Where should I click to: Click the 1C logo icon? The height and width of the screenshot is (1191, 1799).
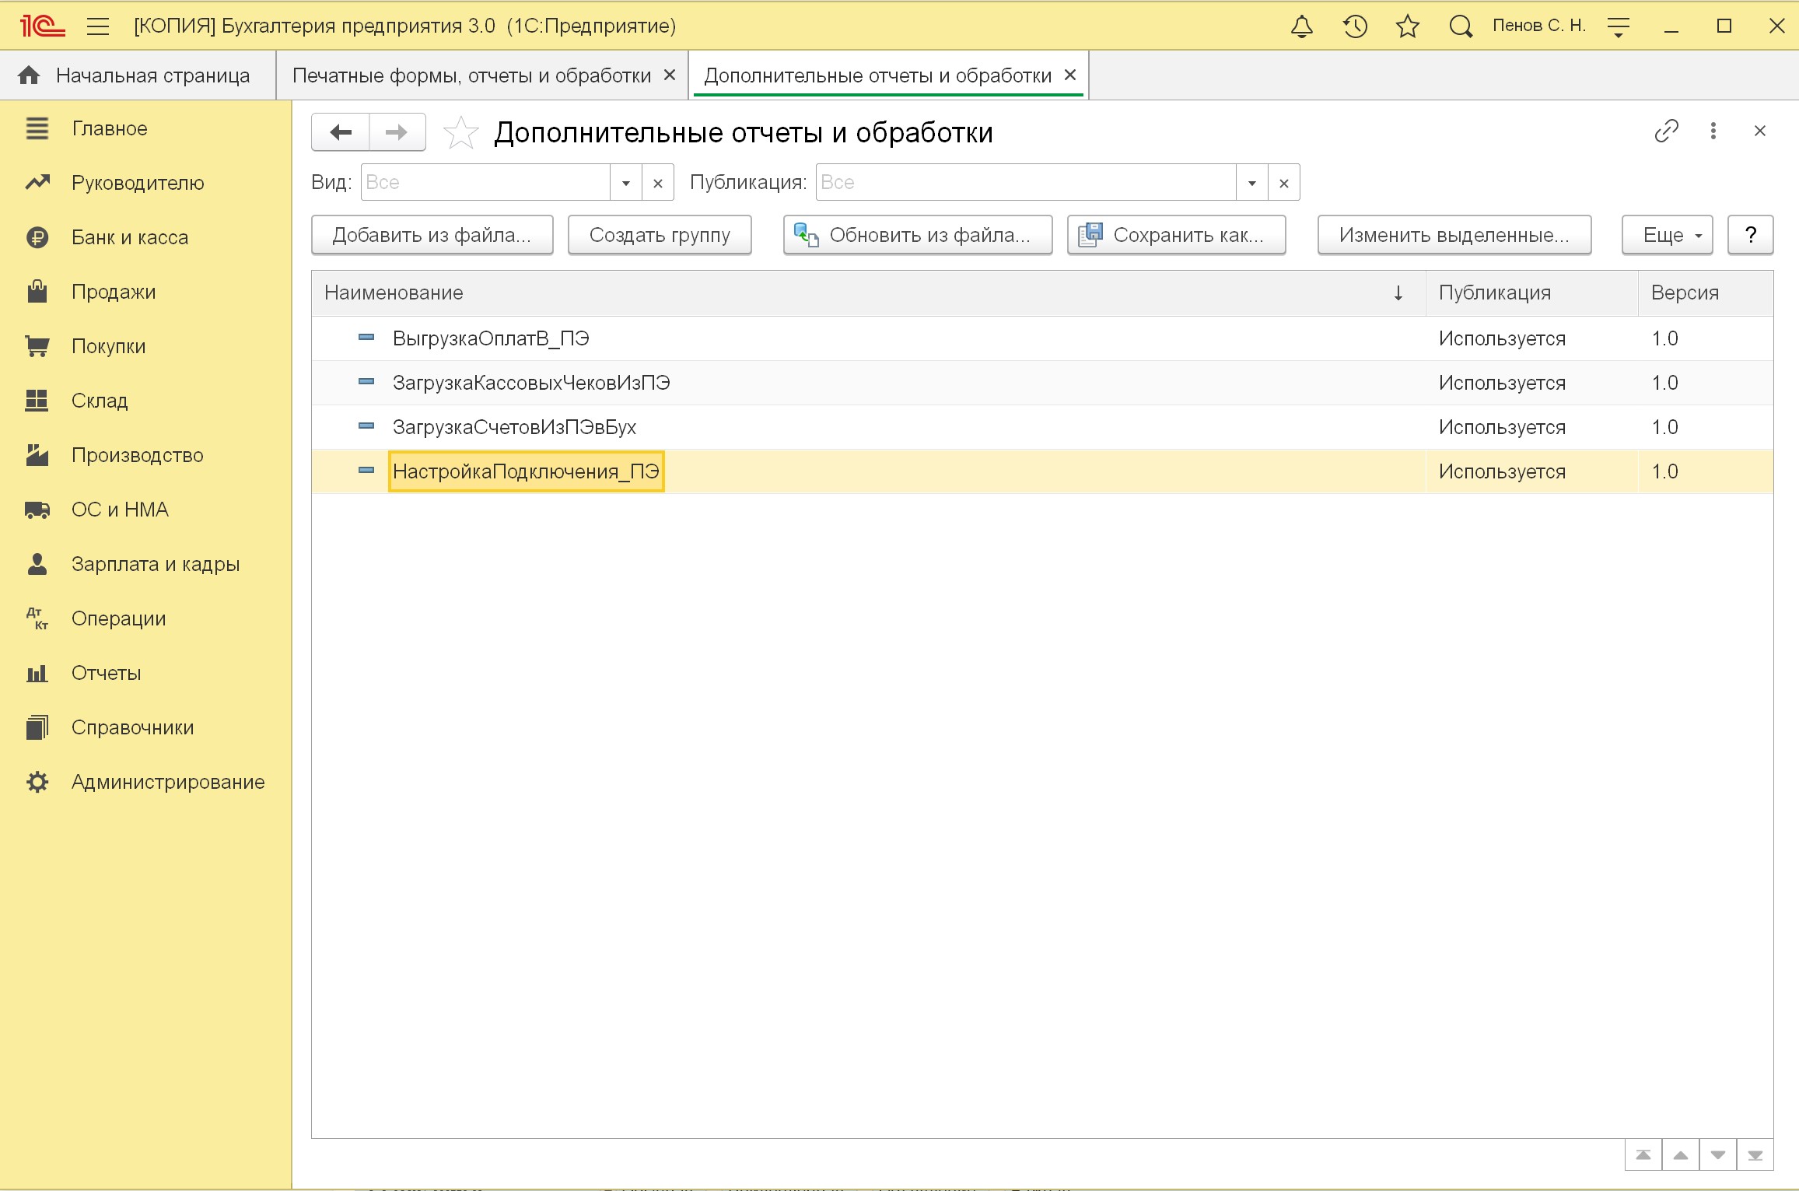(42, 26)
